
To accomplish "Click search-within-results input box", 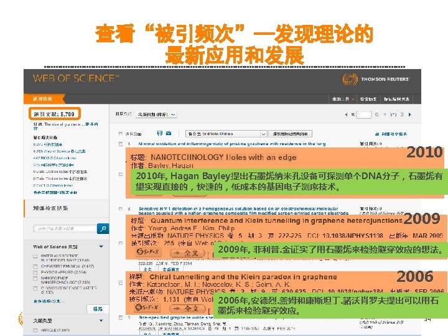I will click(65, 228).
